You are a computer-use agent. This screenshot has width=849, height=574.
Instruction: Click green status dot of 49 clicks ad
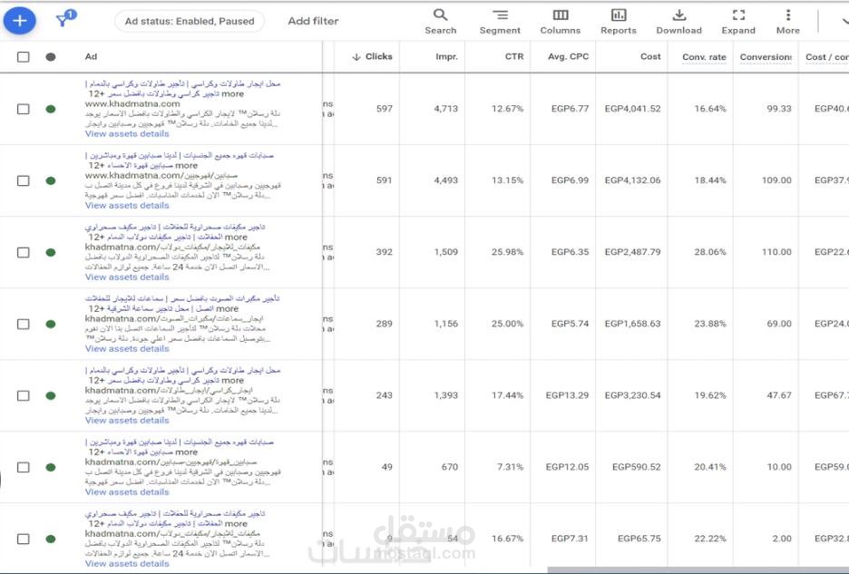[51, 467]
